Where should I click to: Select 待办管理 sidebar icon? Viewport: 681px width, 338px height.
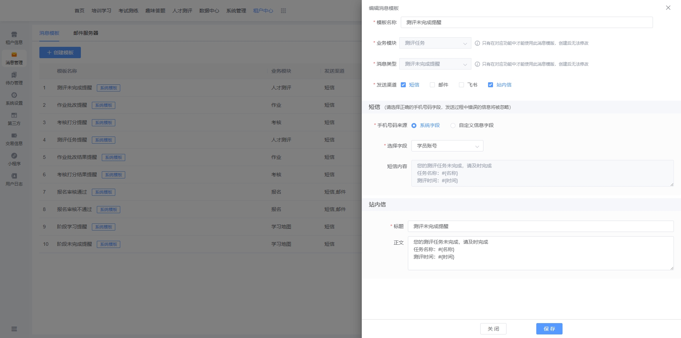(x=14, y=75)
